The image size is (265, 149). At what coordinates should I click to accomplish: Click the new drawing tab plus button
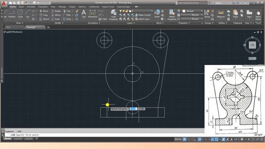48,27
